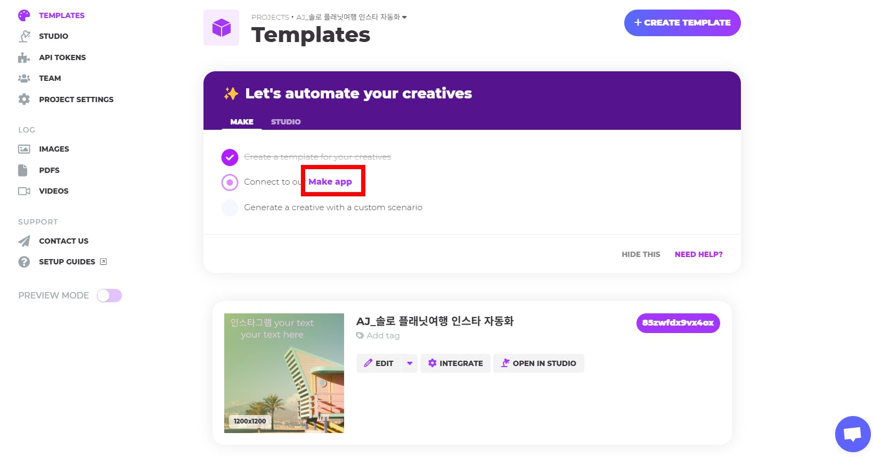Image resolution: width=873 pixels, height=457 pixels.
Task: Follow the Make app link
Action: point(330,182)
